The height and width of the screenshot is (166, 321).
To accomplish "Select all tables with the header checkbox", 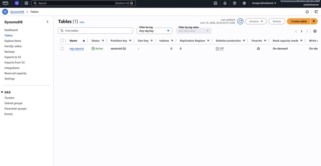I will tap(62, 41).
